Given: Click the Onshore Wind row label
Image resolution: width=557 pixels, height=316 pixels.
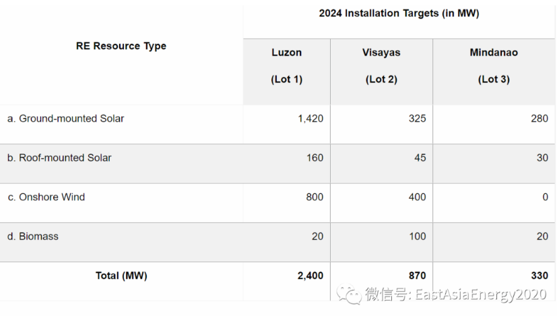Looking at the screenshot, I should 46,197.
